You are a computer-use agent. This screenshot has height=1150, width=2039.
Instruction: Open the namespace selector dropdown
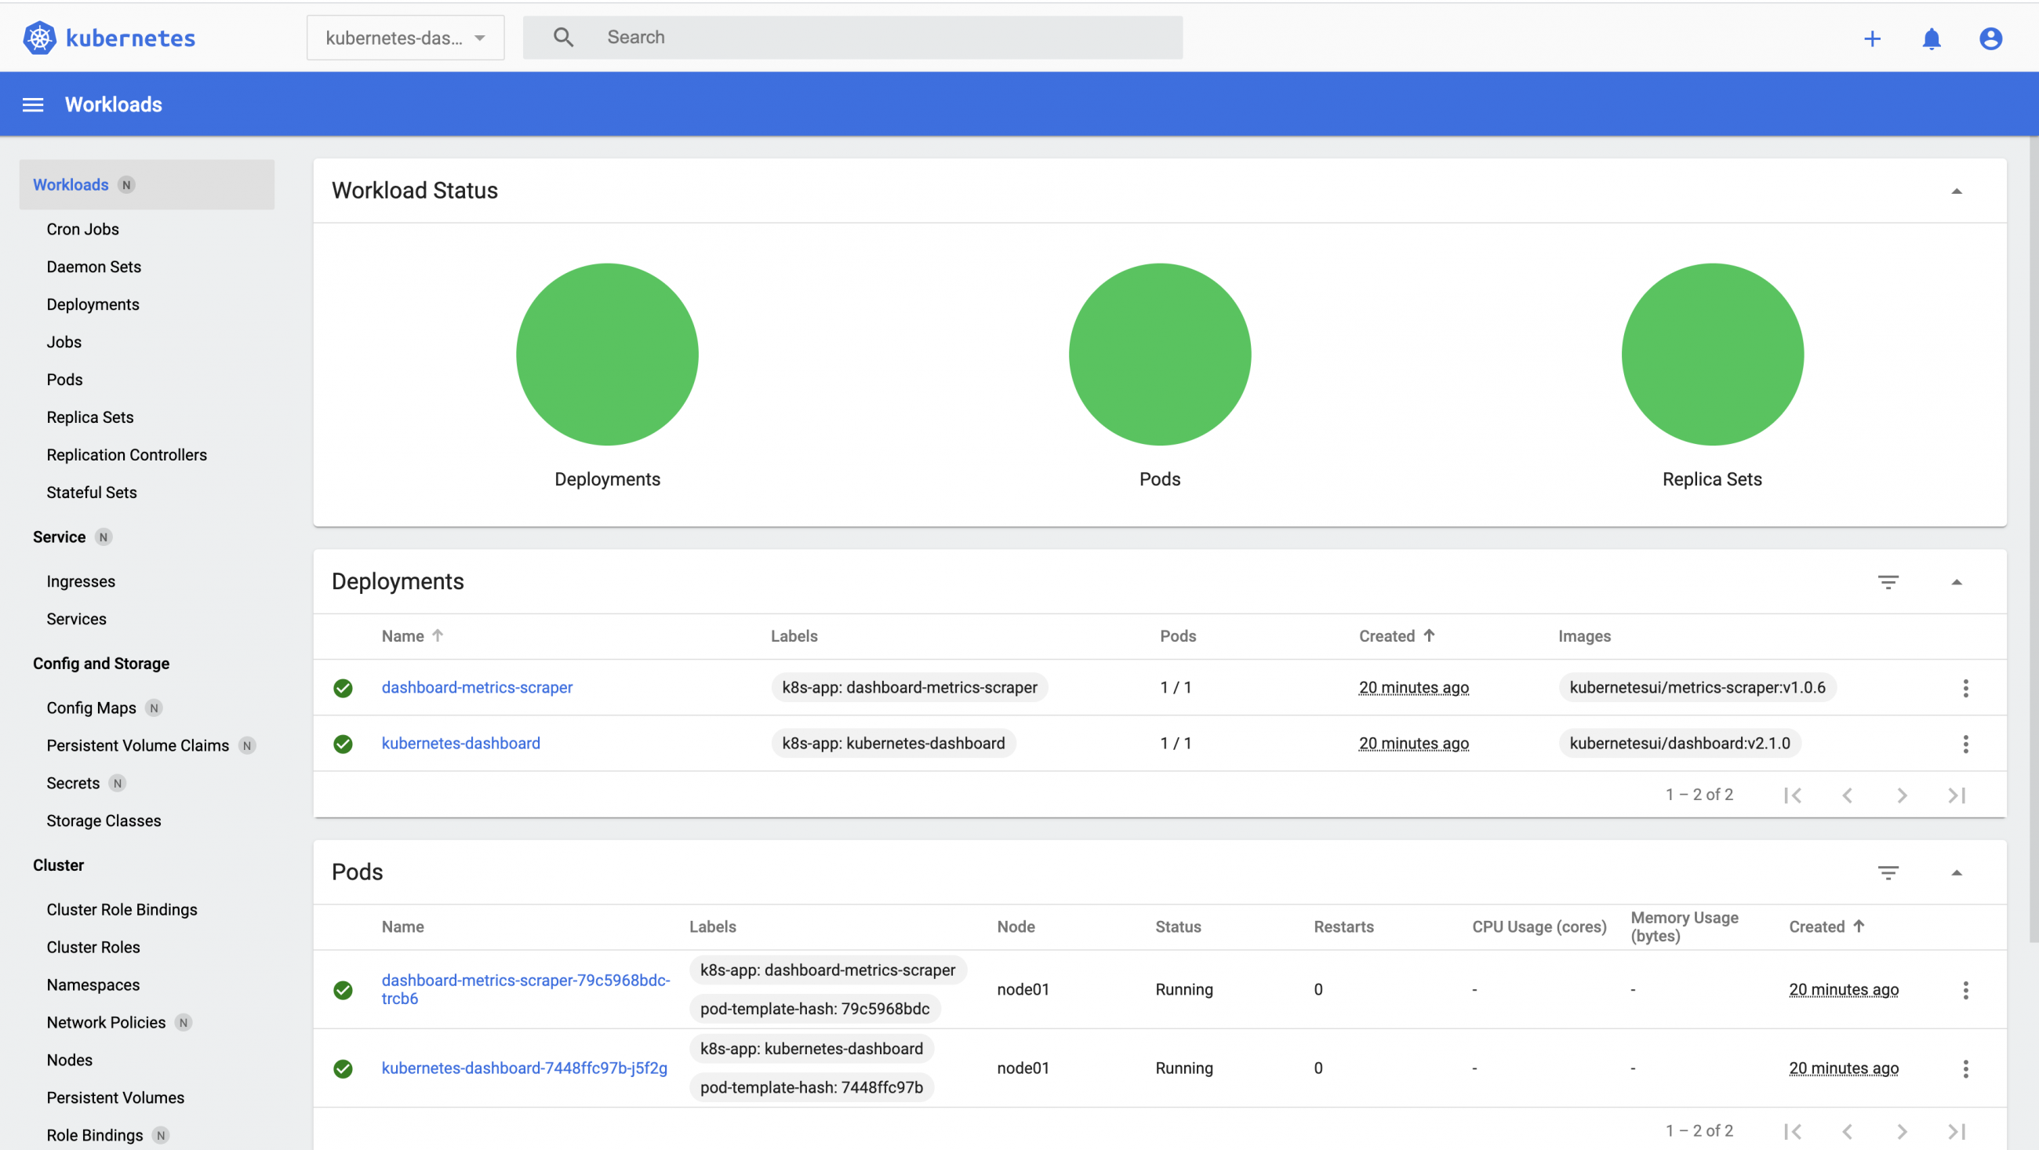405,37
